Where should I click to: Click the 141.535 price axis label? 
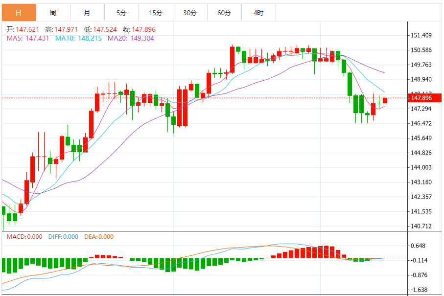[x=421, y=212]
